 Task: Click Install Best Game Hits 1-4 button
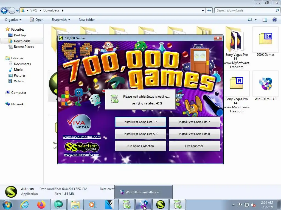(x=140, y=122)
